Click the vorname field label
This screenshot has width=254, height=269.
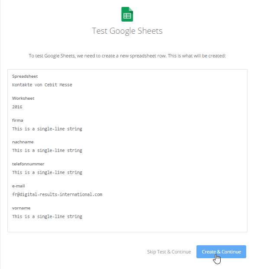tap(21, 208)
